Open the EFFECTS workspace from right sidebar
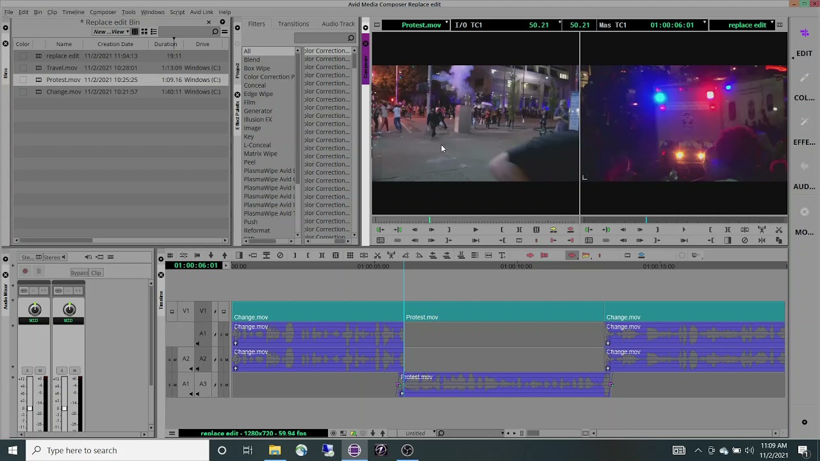This screenshot has width=820, height=461. (804, 142)
